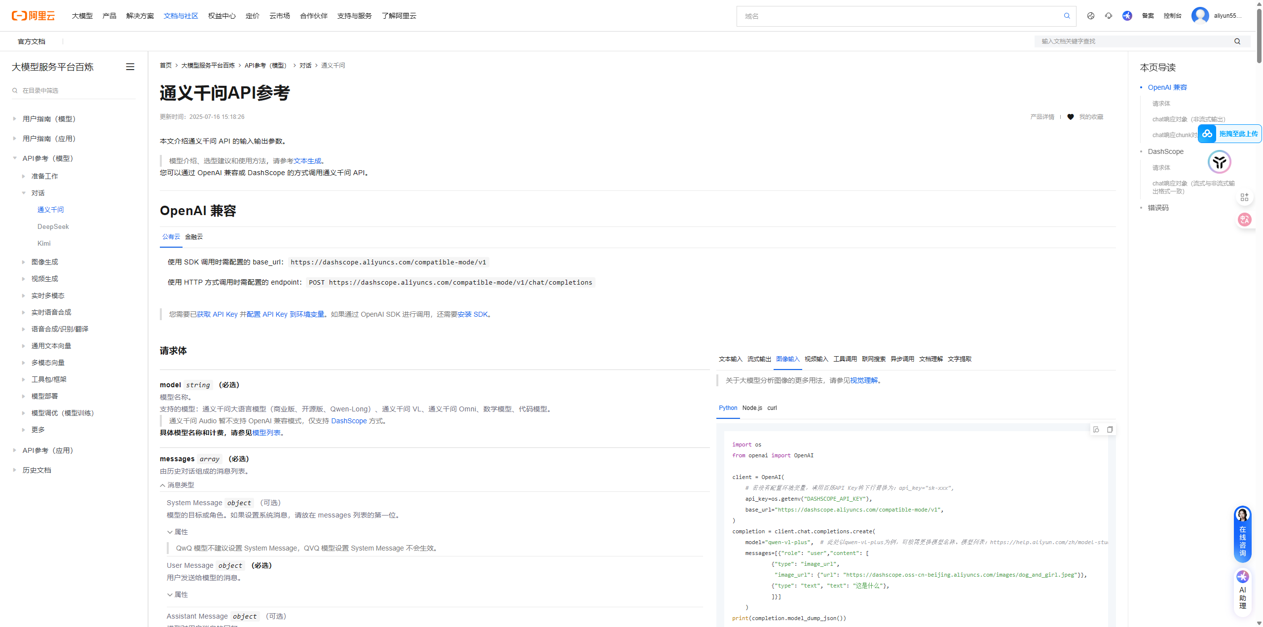
Task: Expand 属性 under System Message
Action: [x=178, y=532]
